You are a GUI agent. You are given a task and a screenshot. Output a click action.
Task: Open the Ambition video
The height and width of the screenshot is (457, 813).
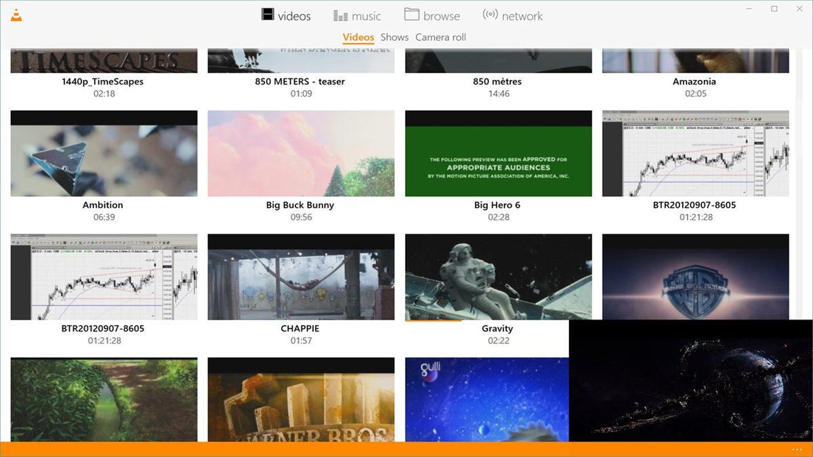(103, 152)
